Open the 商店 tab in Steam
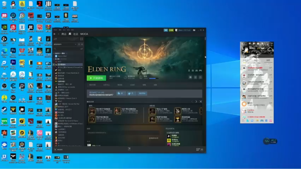301x169 pixels. [64, 34]
